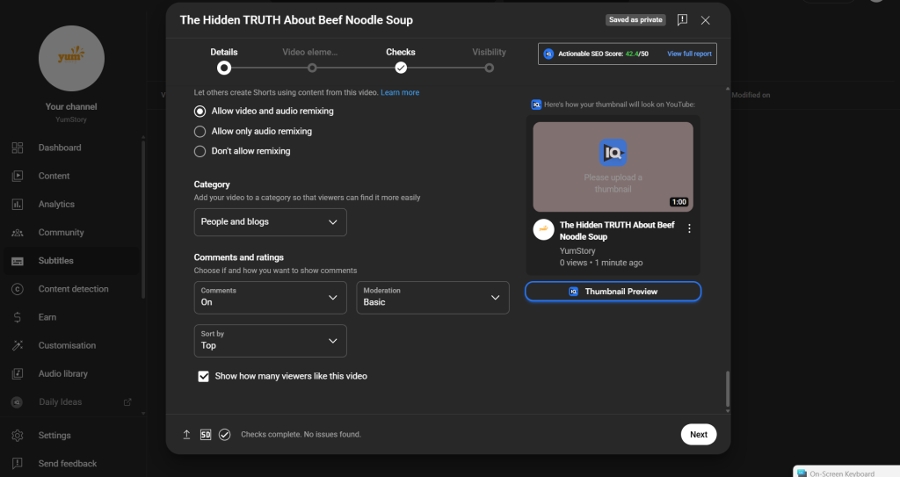Go to the Video elements step

tap(312, 68)
